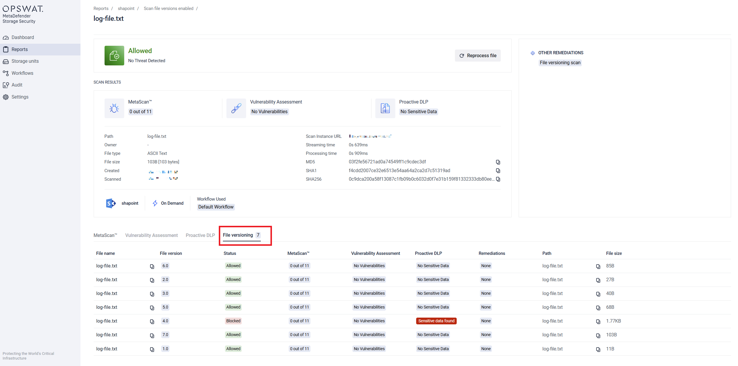738x366 pixels.
Task: Copy the SHA1 hash value
Action: click(498, 171)
